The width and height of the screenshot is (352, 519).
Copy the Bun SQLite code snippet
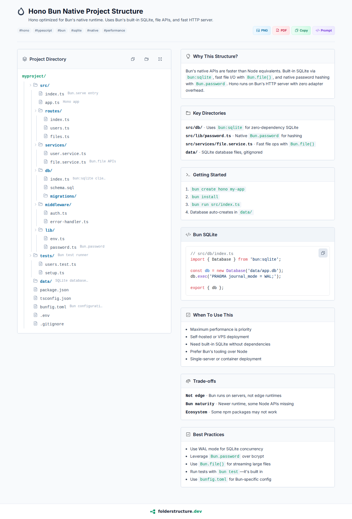click(x=323, y=253)
